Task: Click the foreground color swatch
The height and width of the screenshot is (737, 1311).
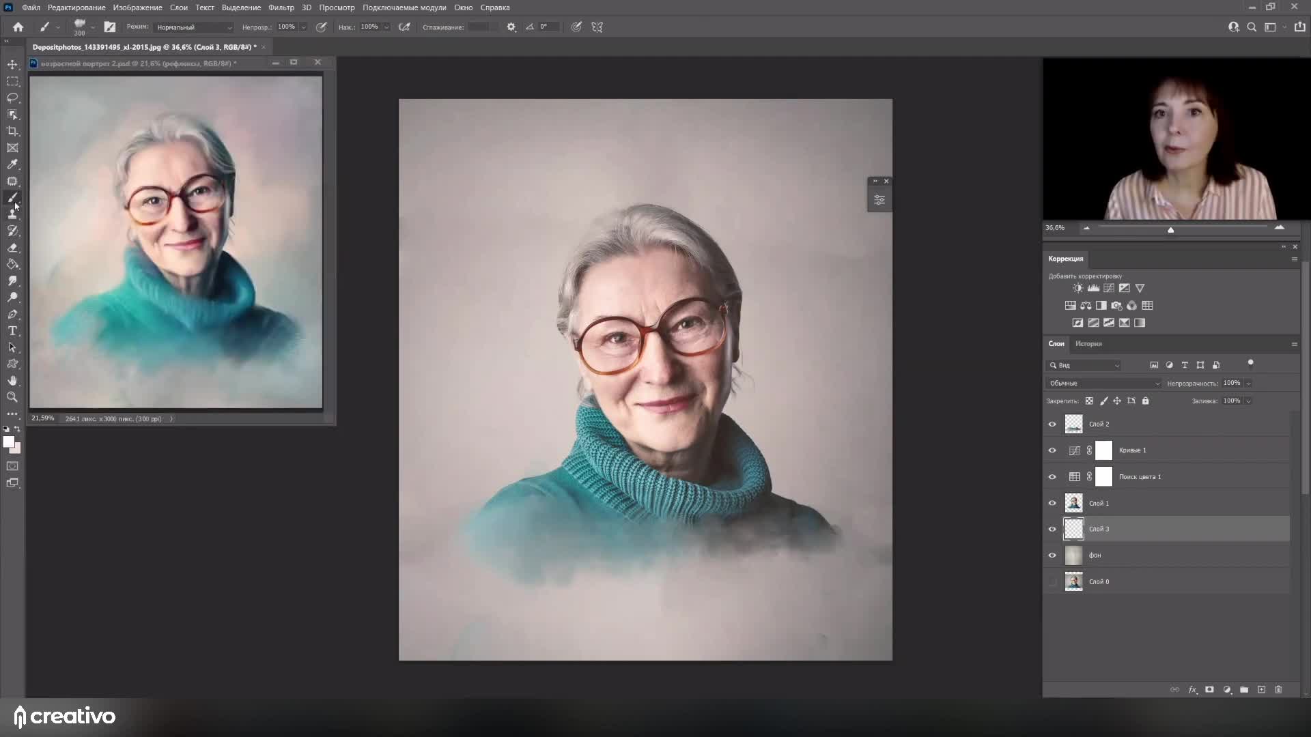Action: click(x=8, y=442)
